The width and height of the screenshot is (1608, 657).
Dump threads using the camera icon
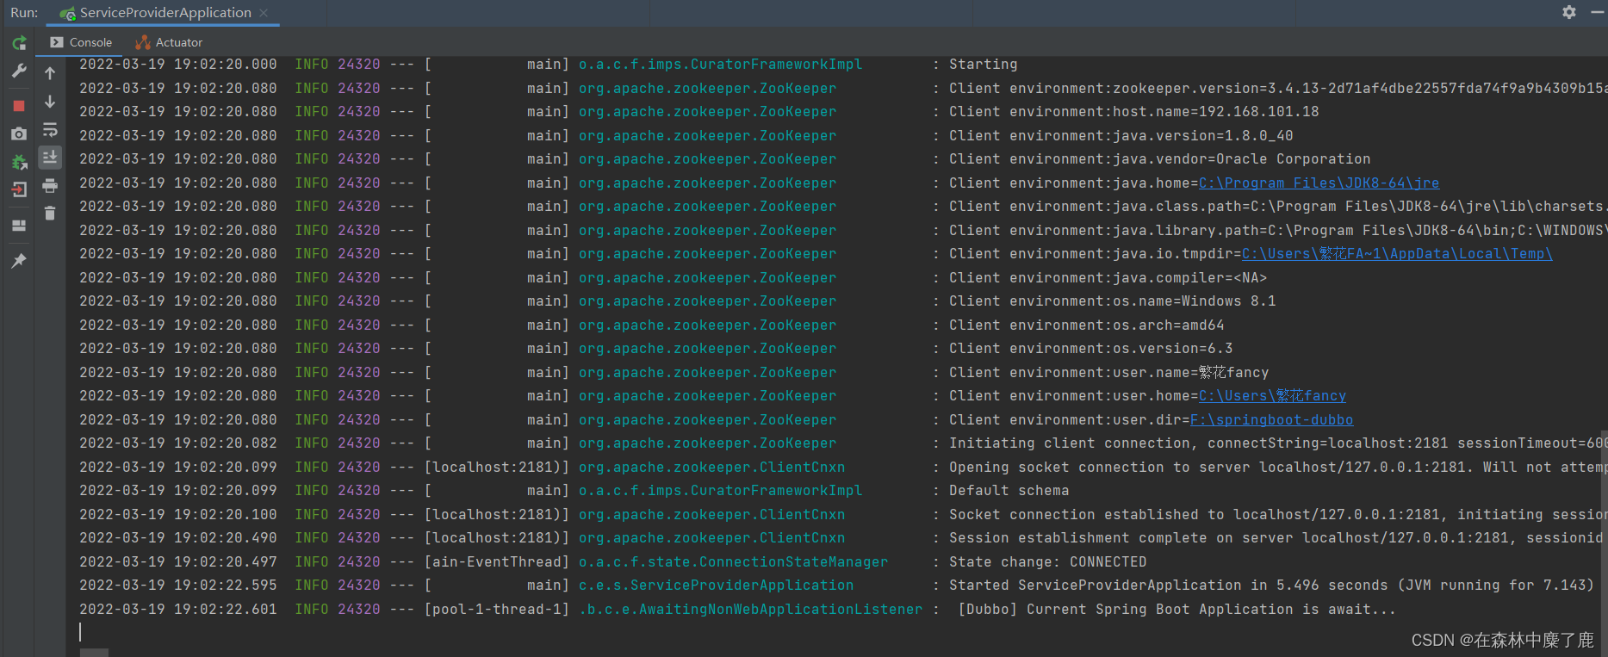pyautogui.click(x=19, y=133)
